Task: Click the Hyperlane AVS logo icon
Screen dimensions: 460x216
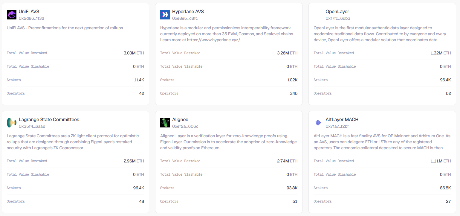Action: (x=165, y=15)
